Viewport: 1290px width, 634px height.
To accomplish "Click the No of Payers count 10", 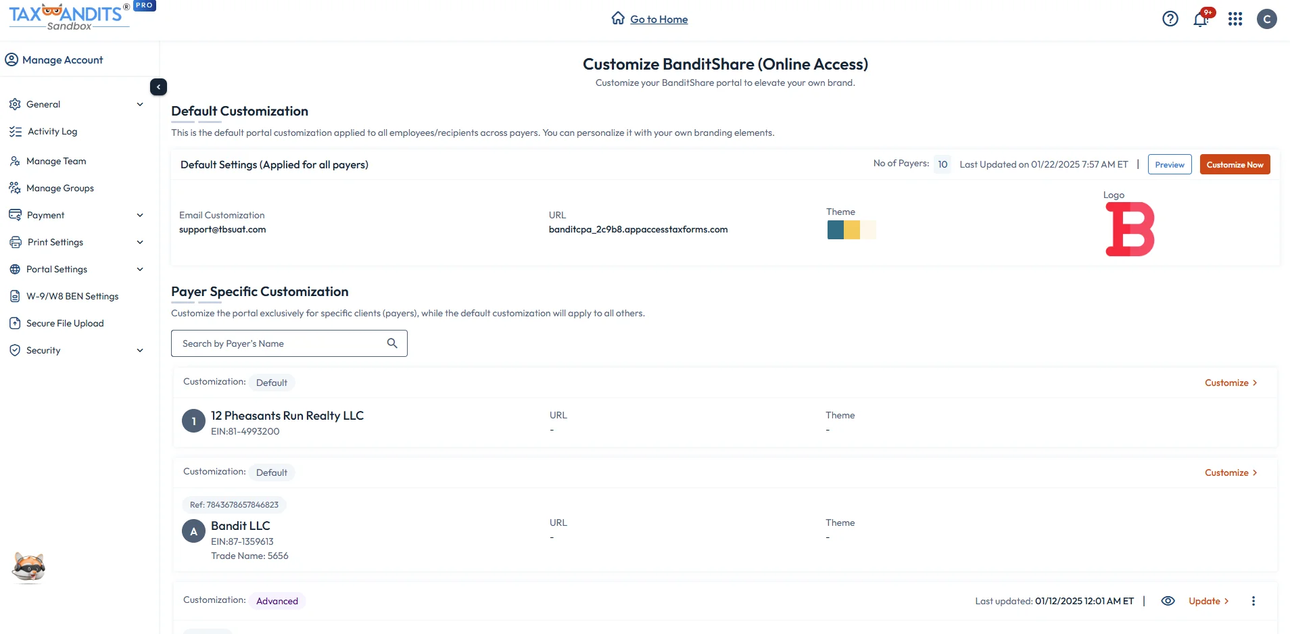I will 942,164.
